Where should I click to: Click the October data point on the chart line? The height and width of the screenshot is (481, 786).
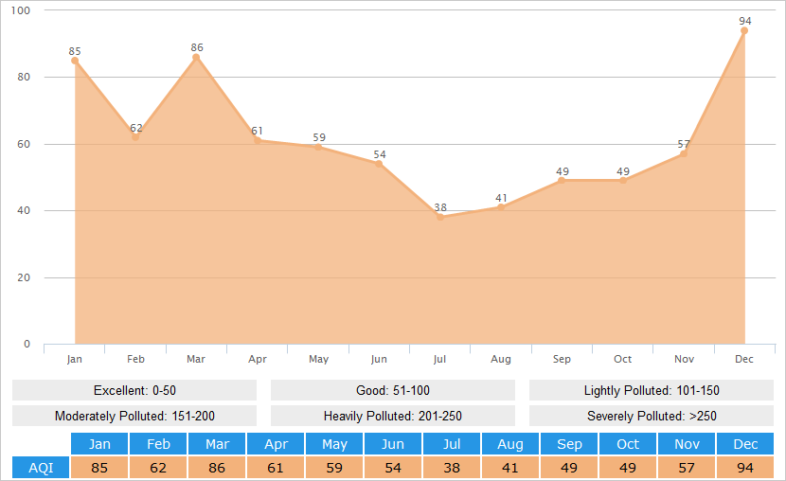pos(622,180)
